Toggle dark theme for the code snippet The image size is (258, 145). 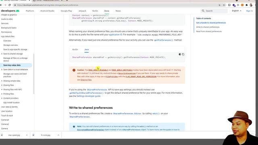[x=180, y=54]
